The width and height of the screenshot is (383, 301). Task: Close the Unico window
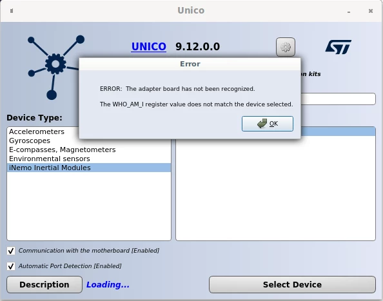click(371, 11)
